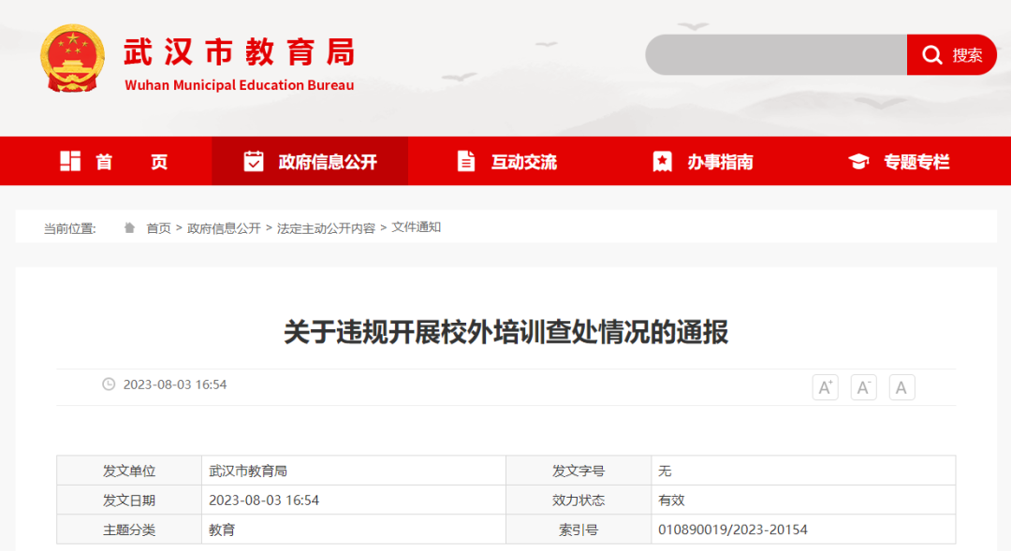
Task: Go to 政府信息公开 in the breadcrumb
Action: pos(224,228)
